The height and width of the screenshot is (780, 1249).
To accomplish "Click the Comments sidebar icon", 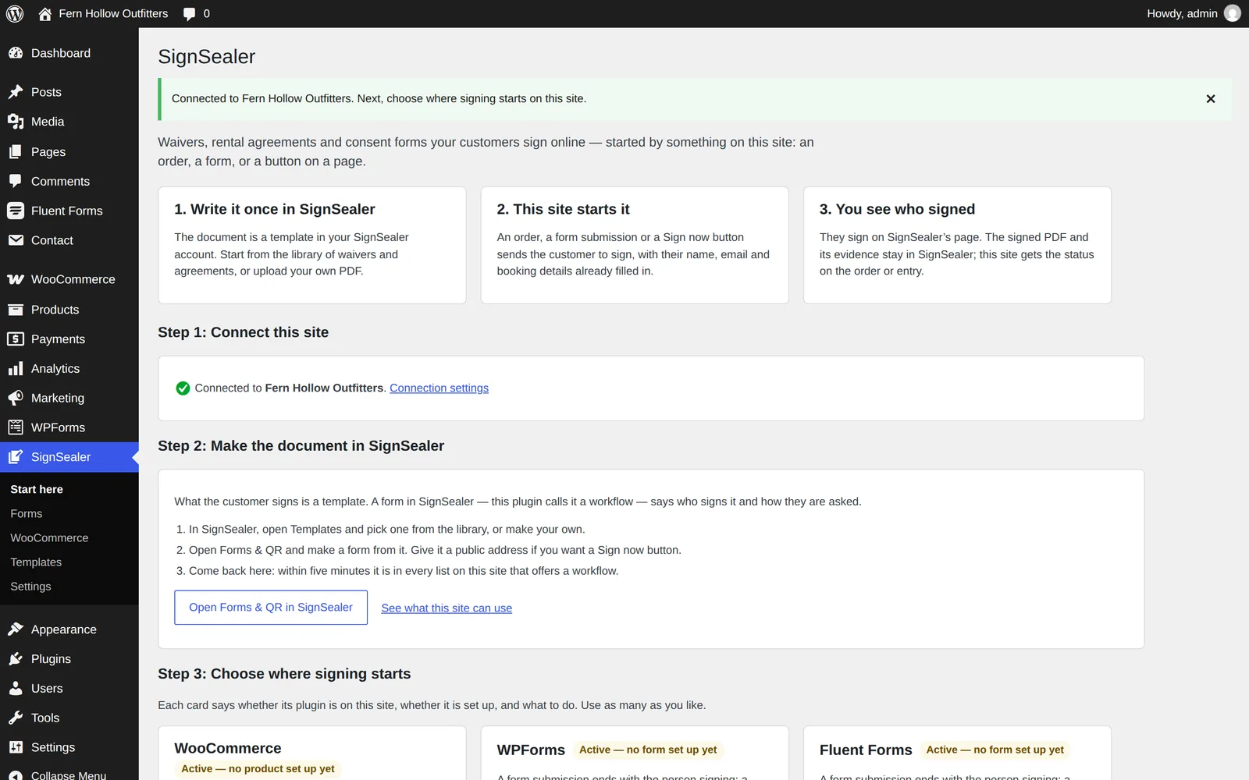I will coord(16,181).
